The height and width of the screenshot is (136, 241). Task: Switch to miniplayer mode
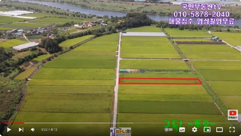coord(207,130)
